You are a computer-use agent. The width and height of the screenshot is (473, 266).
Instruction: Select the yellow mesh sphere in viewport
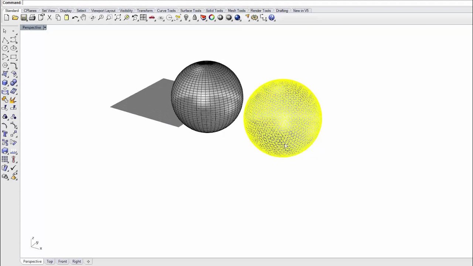(x=283, y=118)
